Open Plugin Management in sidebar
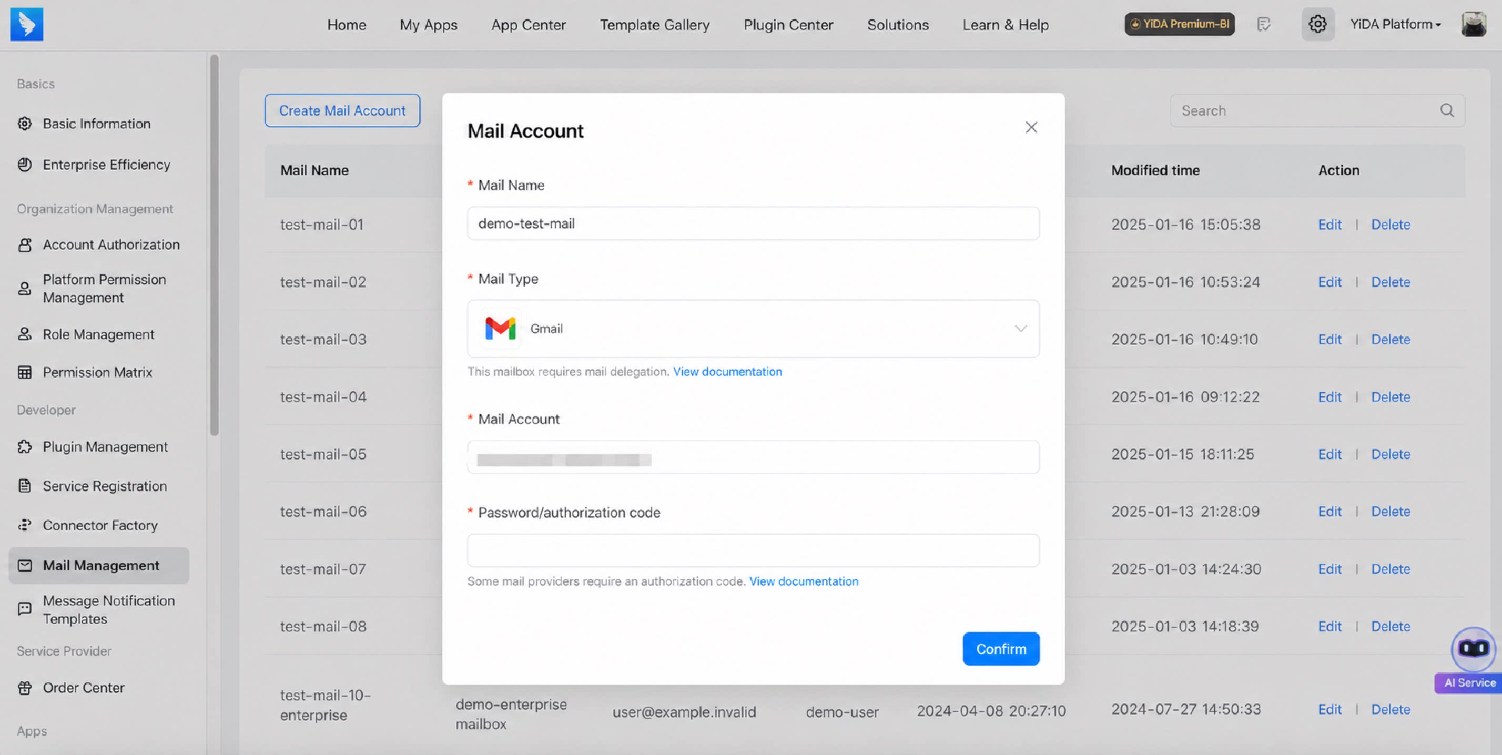 click(x=105, y=446)
